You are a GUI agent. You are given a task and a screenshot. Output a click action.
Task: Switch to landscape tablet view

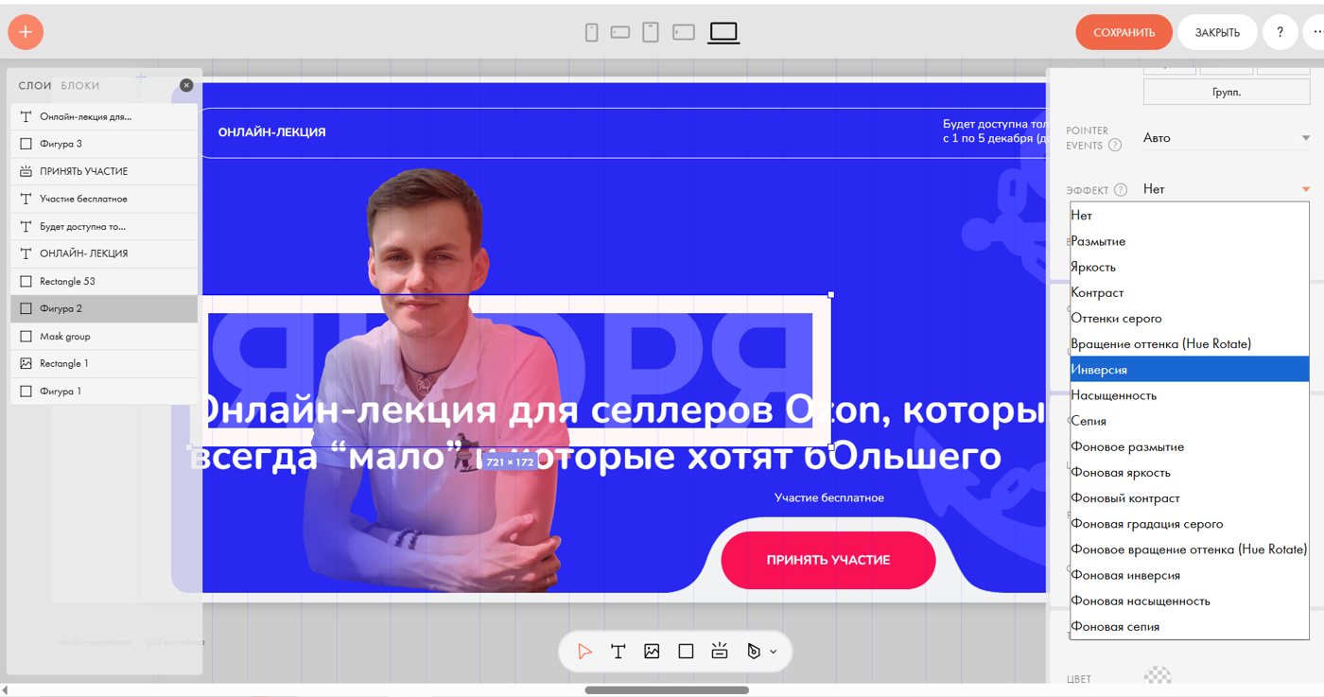pos(684,32)
